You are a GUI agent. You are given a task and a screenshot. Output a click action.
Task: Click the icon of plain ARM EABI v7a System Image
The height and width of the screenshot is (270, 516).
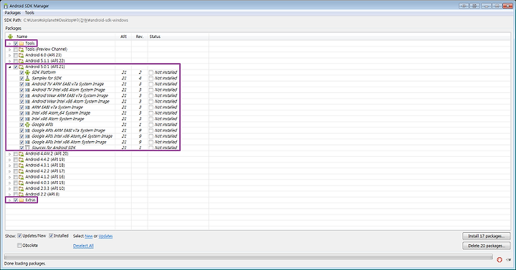point(28,107)
